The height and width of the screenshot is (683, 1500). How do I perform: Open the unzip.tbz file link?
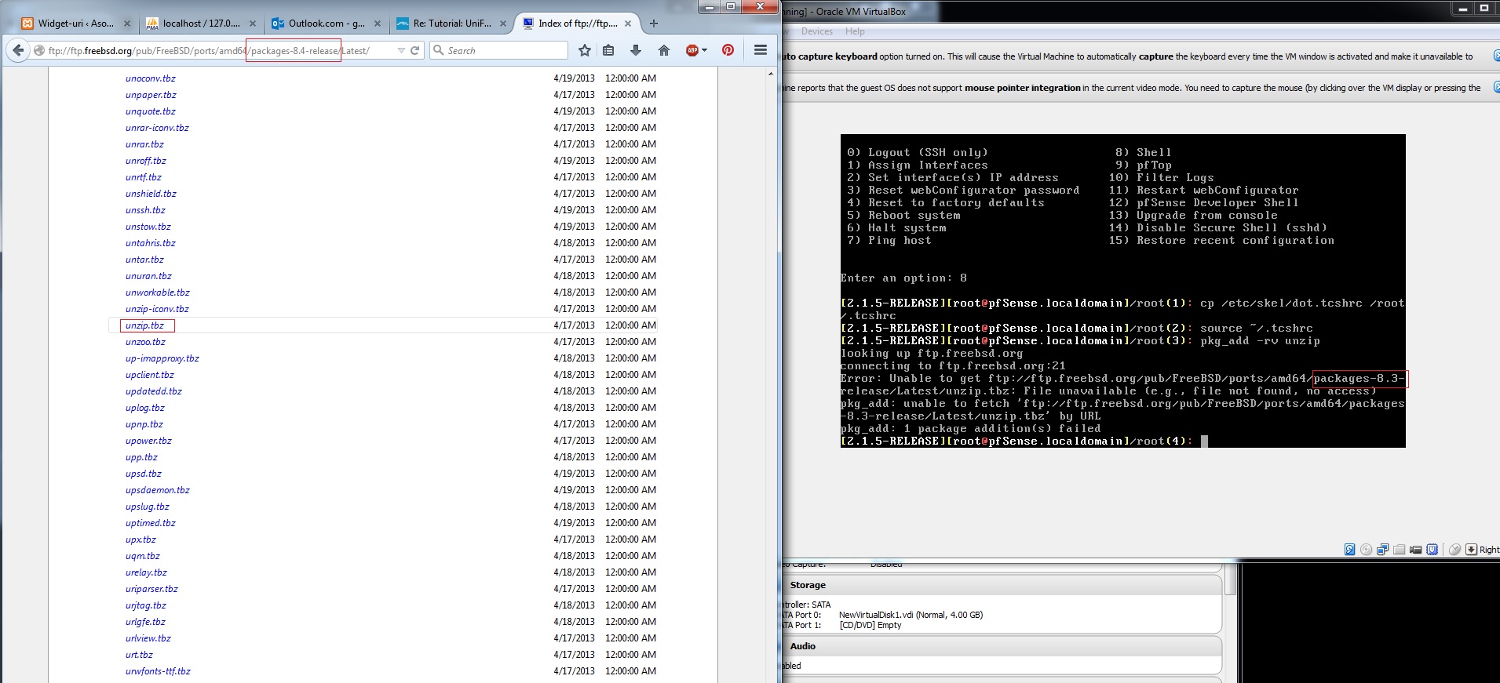[144, 325]
